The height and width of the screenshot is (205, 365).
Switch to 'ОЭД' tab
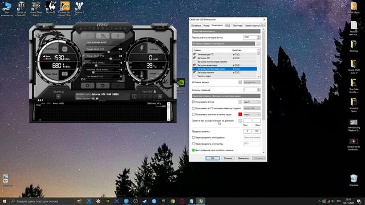coord(228,26)
